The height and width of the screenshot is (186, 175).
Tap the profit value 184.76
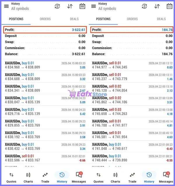[x=167, y=30]
